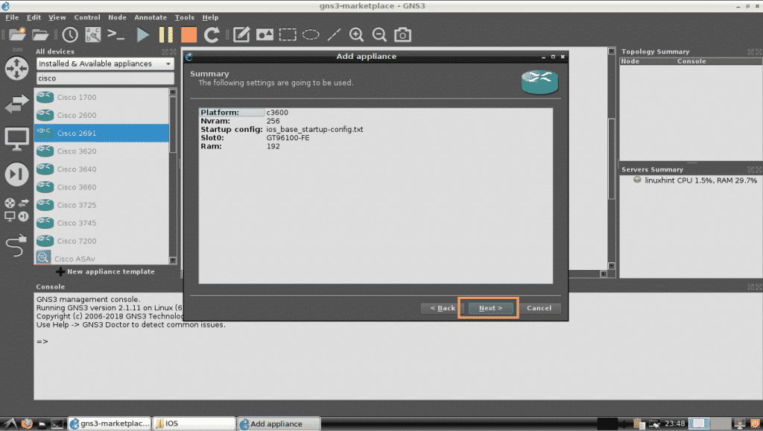This screenshot has width=763, height=431.
Task: Start all nodes with the green play icon
Action: click(143, 34)
